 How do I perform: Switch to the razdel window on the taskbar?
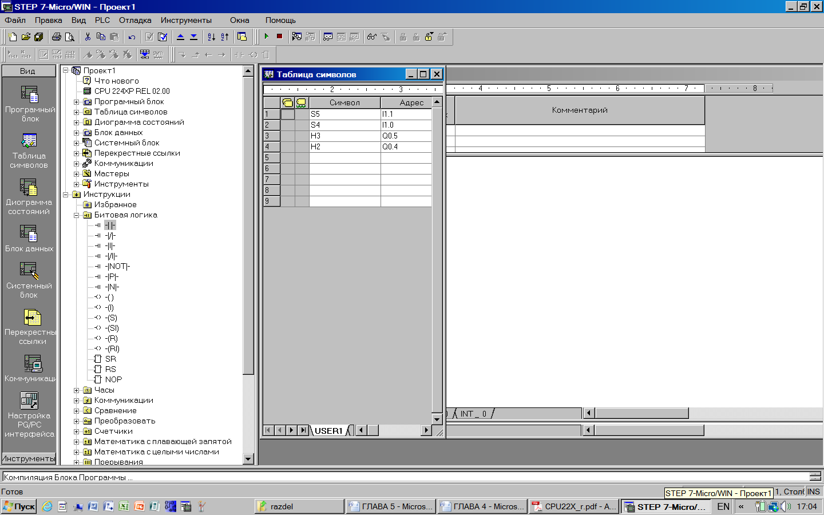[299, 506]
